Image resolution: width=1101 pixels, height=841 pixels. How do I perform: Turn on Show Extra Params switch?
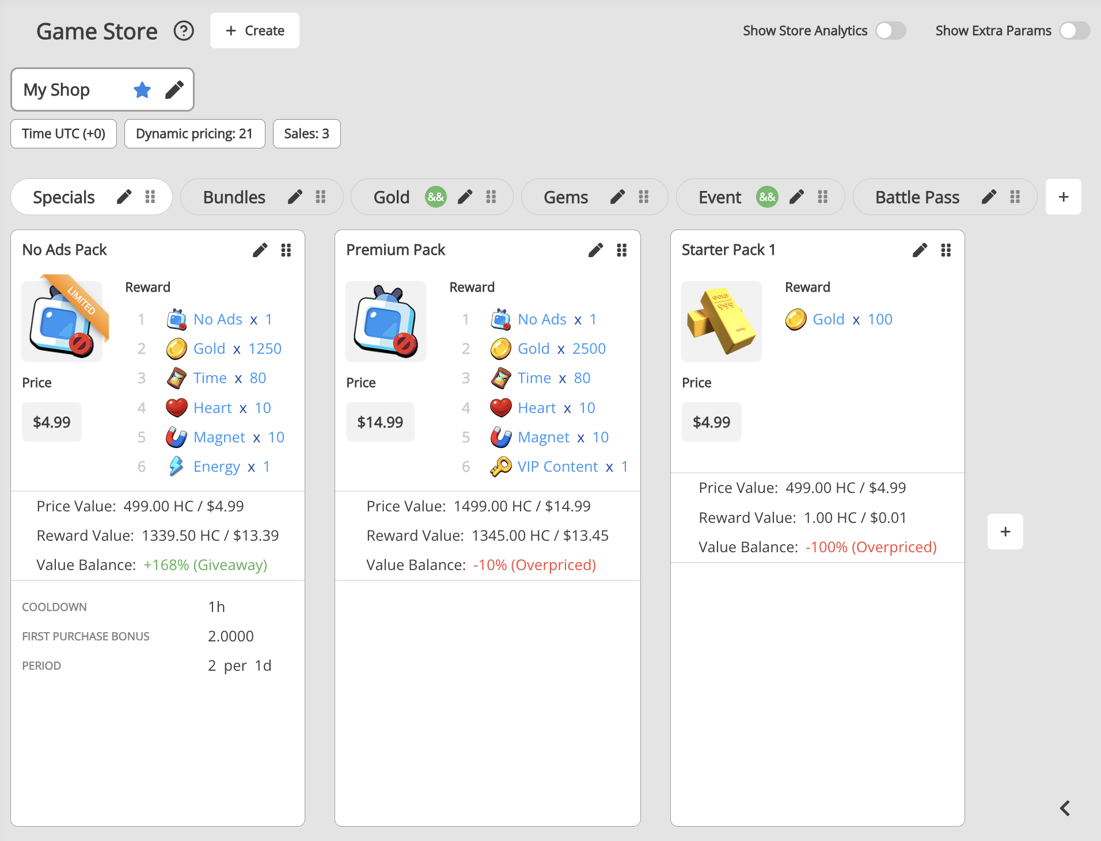1074,30
